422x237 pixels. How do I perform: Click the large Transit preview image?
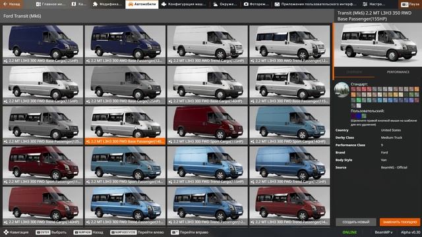(378, 44)
